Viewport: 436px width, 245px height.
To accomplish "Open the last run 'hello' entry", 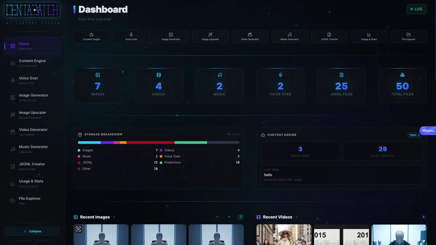I will (342, 175).
